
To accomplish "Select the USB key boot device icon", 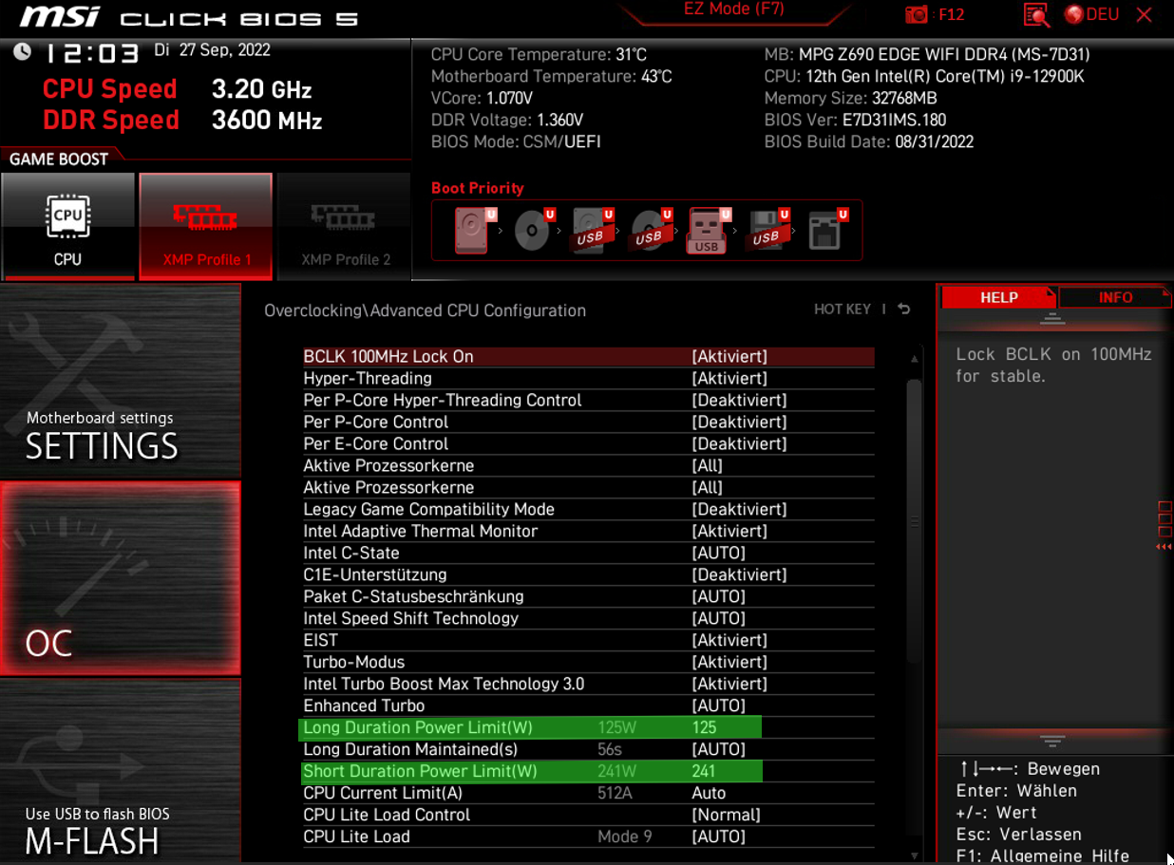I will click(x=709, y=231).
